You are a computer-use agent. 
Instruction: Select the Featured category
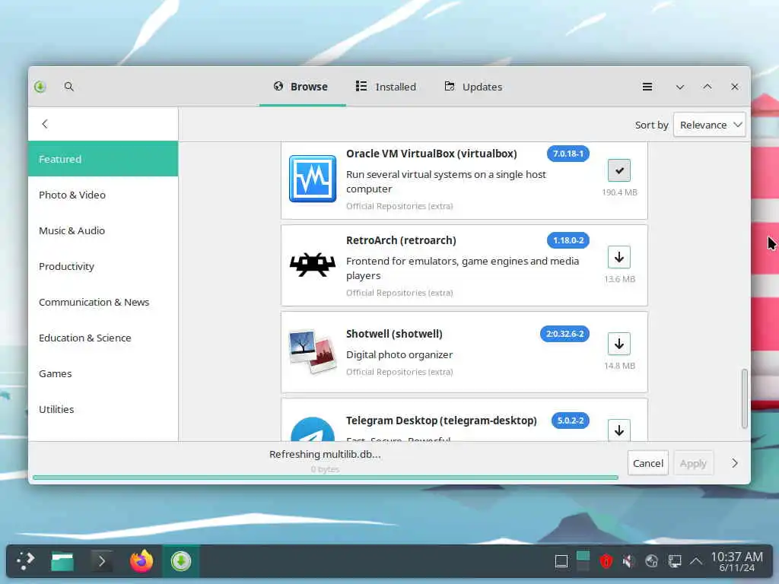[x=103, y=159]
